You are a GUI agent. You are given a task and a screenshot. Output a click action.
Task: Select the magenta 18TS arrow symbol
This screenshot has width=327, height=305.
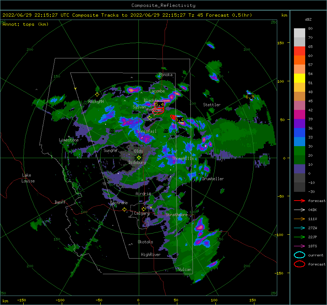299,246
